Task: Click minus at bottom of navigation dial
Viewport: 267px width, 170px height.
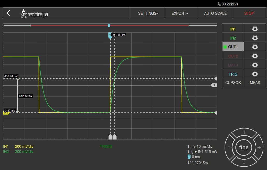Action: coord(244,163)
